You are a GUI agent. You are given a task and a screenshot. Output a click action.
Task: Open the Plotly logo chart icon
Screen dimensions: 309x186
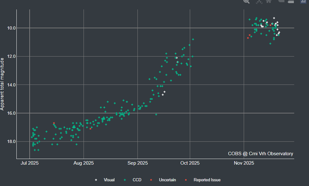(x=303, y=1)
